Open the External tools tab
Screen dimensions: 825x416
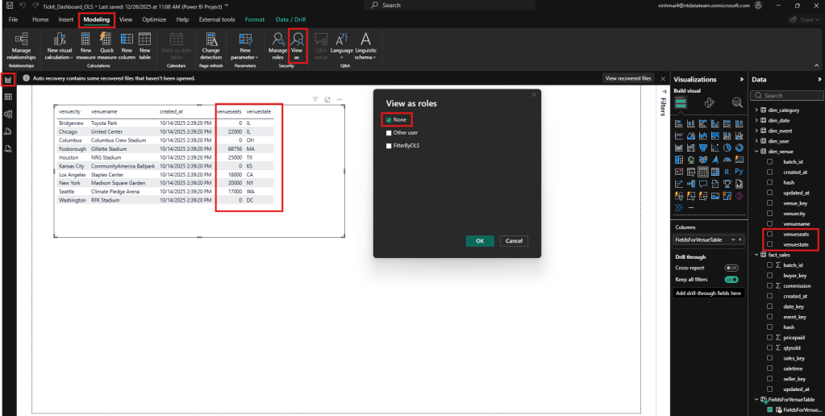click(x=215, y=19)
